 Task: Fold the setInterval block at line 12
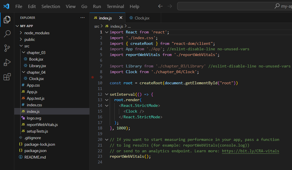107,94
